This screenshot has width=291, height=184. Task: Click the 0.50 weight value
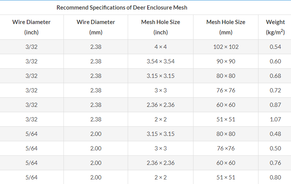[275, 148]
